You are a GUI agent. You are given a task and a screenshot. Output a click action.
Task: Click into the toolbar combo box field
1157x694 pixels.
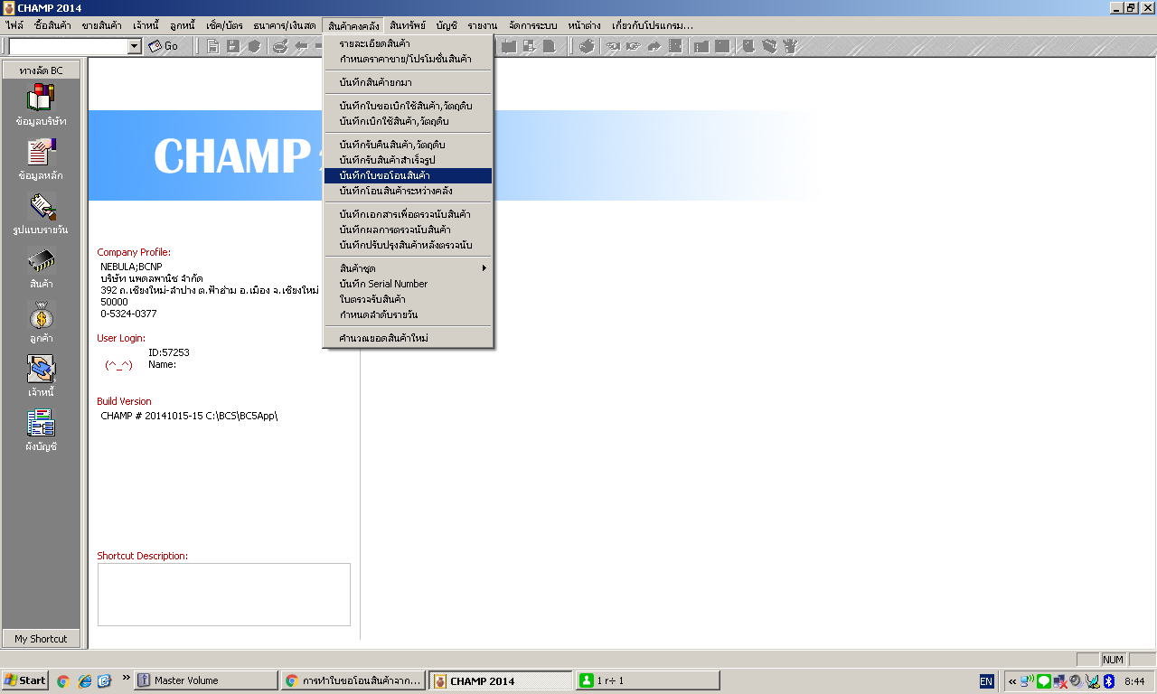point(68,46)
